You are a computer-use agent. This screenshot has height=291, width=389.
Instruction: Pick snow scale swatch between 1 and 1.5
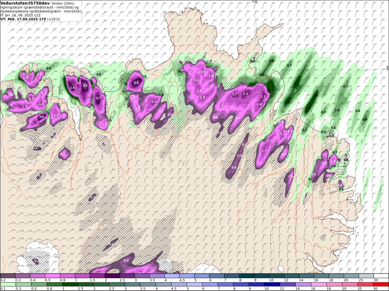click(x=82, y=276)
